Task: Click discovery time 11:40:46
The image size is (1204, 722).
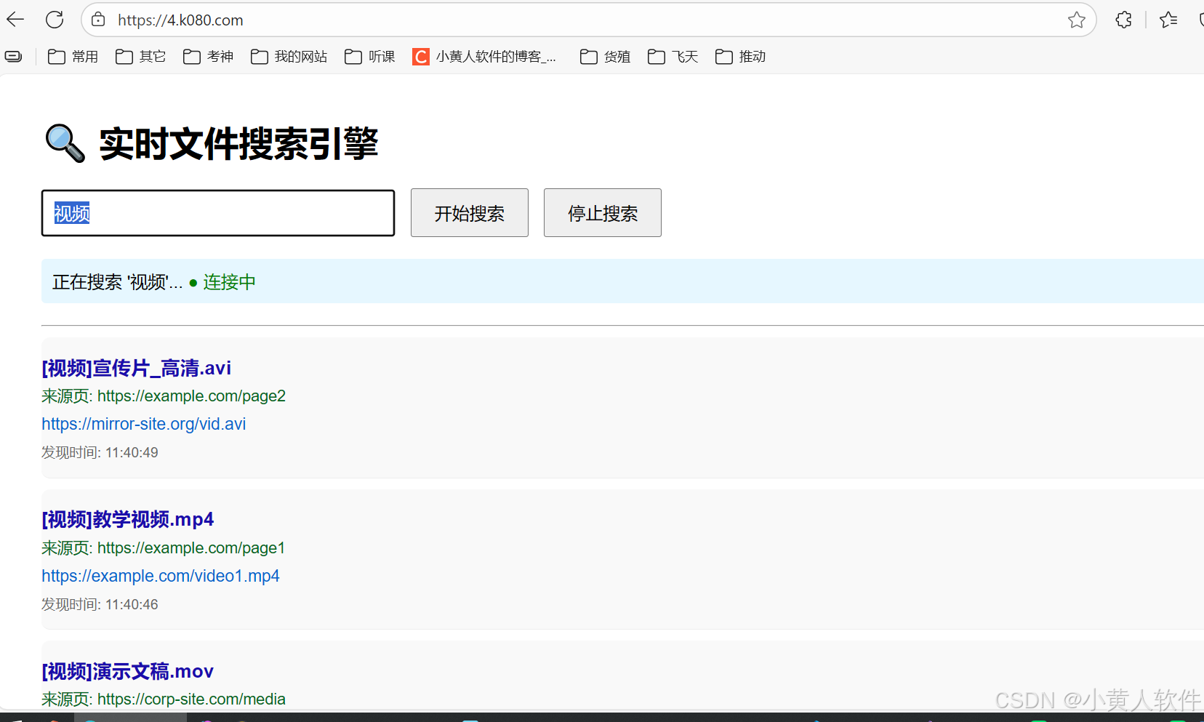Action: click(132, 605)
